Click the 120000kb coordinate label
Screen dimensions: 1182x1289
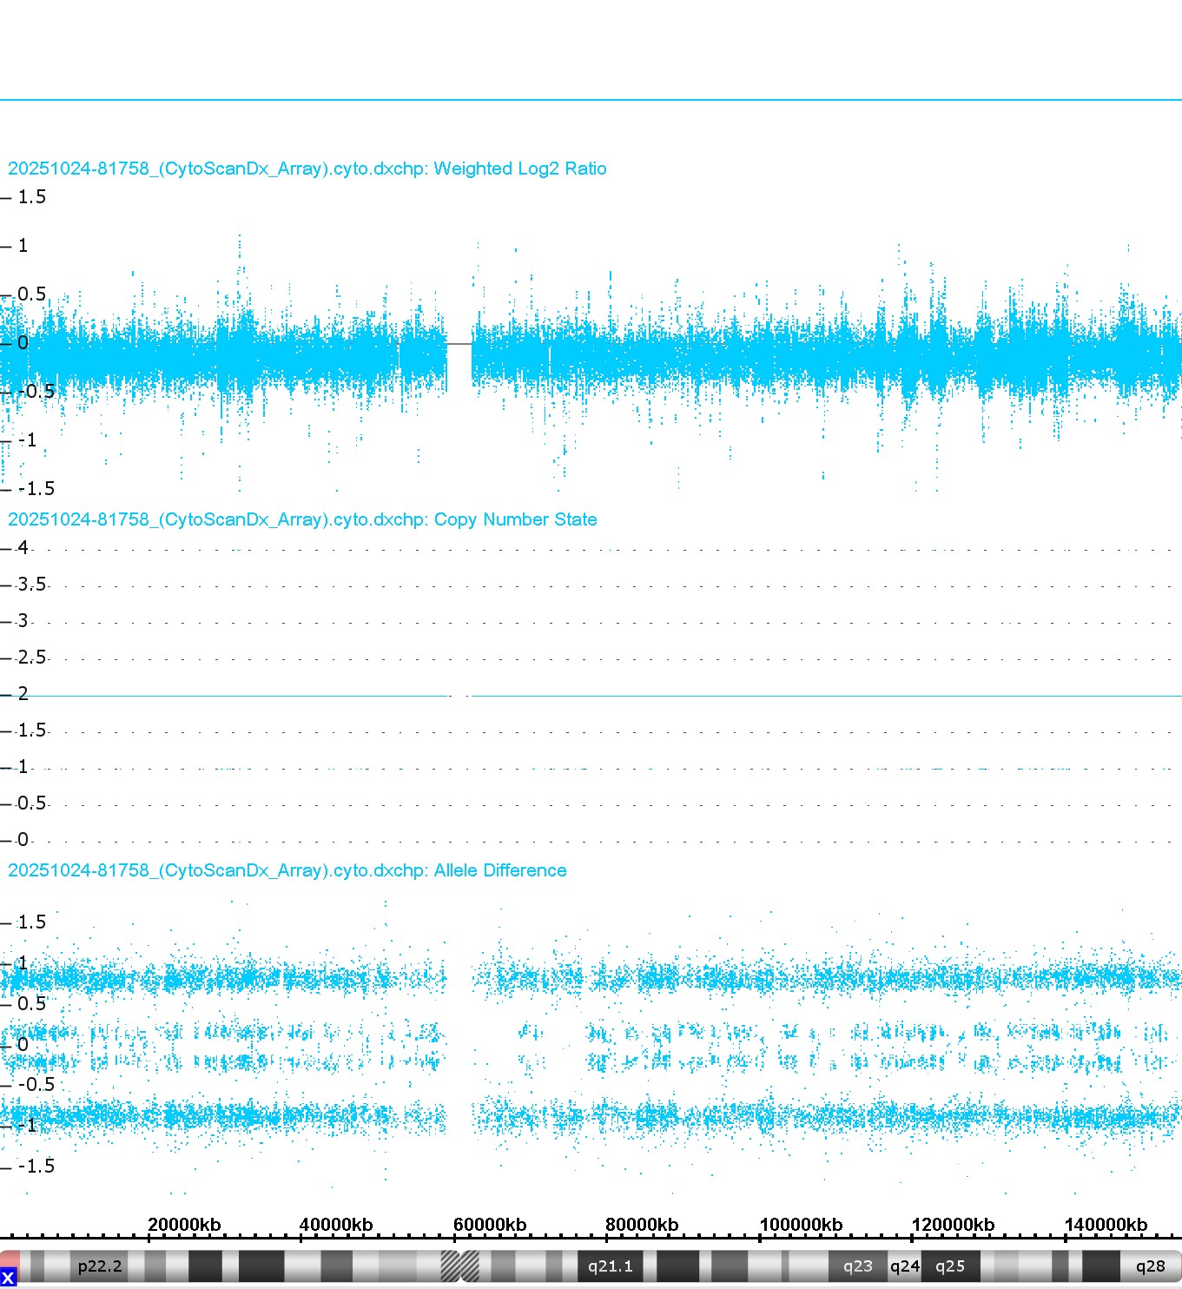(953, 1225)
